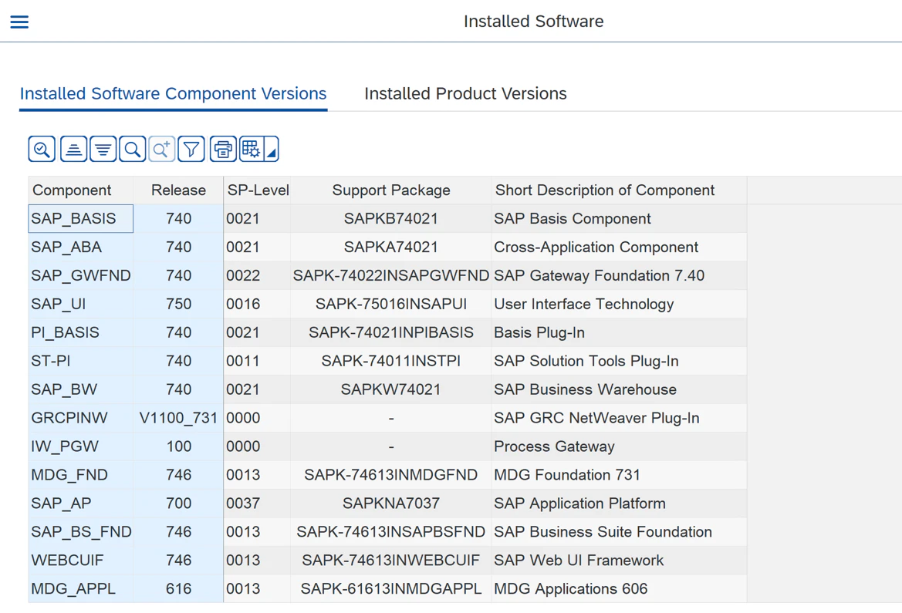Image resolution: width=902 pixels, height=613 pixels.
Task: Click support package SAPK-74011INSTPI
Action: point(391,361)
